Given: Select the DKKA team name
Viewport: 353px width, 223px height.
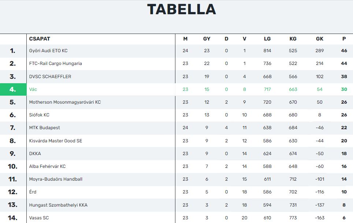Looking at the screenshot, I should click(35, 153).
